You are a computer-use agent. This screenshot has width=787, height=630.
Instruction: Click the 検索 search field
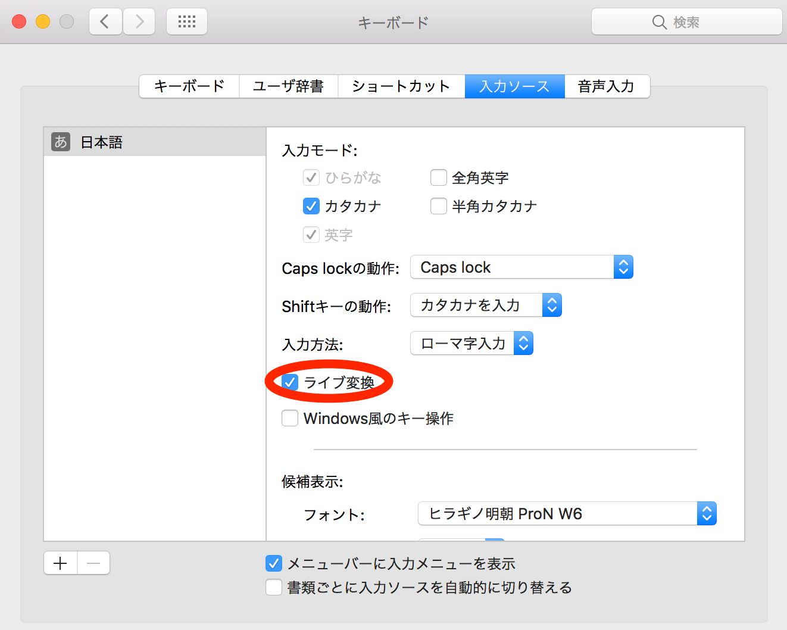686,22
